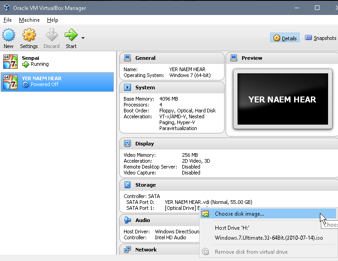Click the Boot Order value text

point(187,111)
